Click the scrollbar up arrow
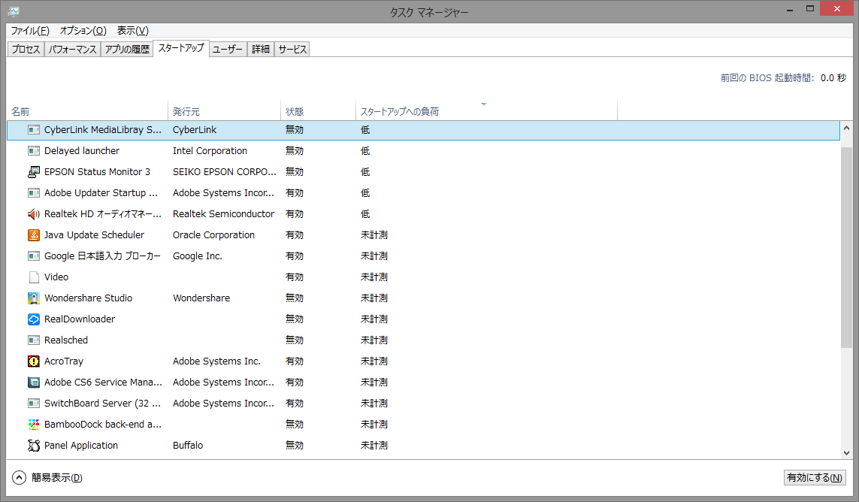Image resolution: width=859 pixels, height=502 pixels. (846, 129)
